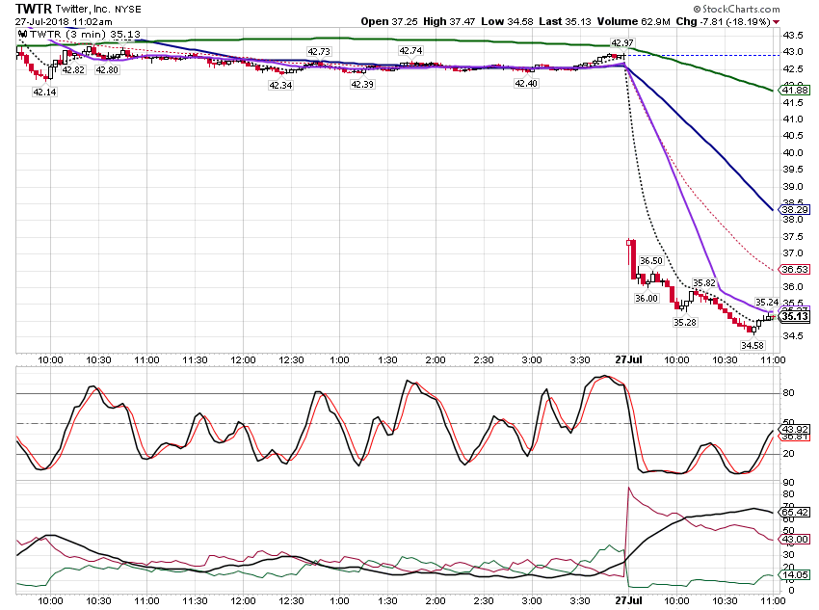
Task: Select the red 36.53 moving-average tag
Action: click(x=795, y=270)
